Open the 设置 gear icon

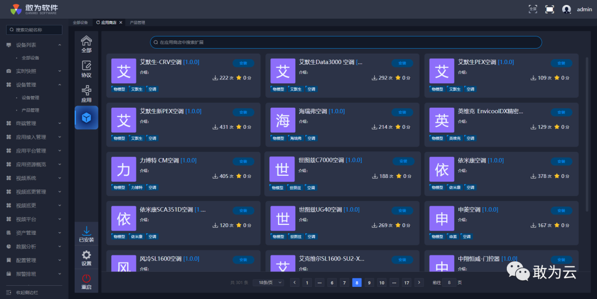[86, 255]
